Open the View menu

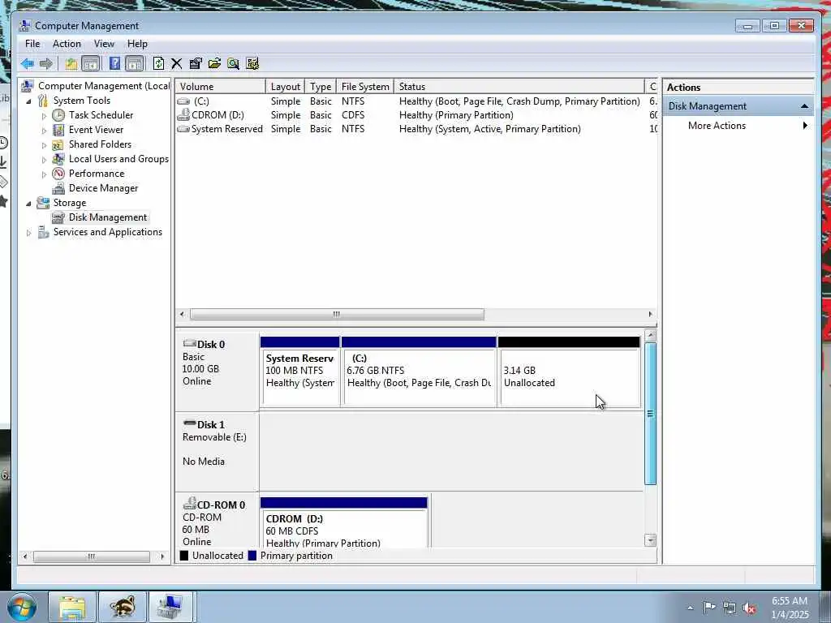[104, 44]
